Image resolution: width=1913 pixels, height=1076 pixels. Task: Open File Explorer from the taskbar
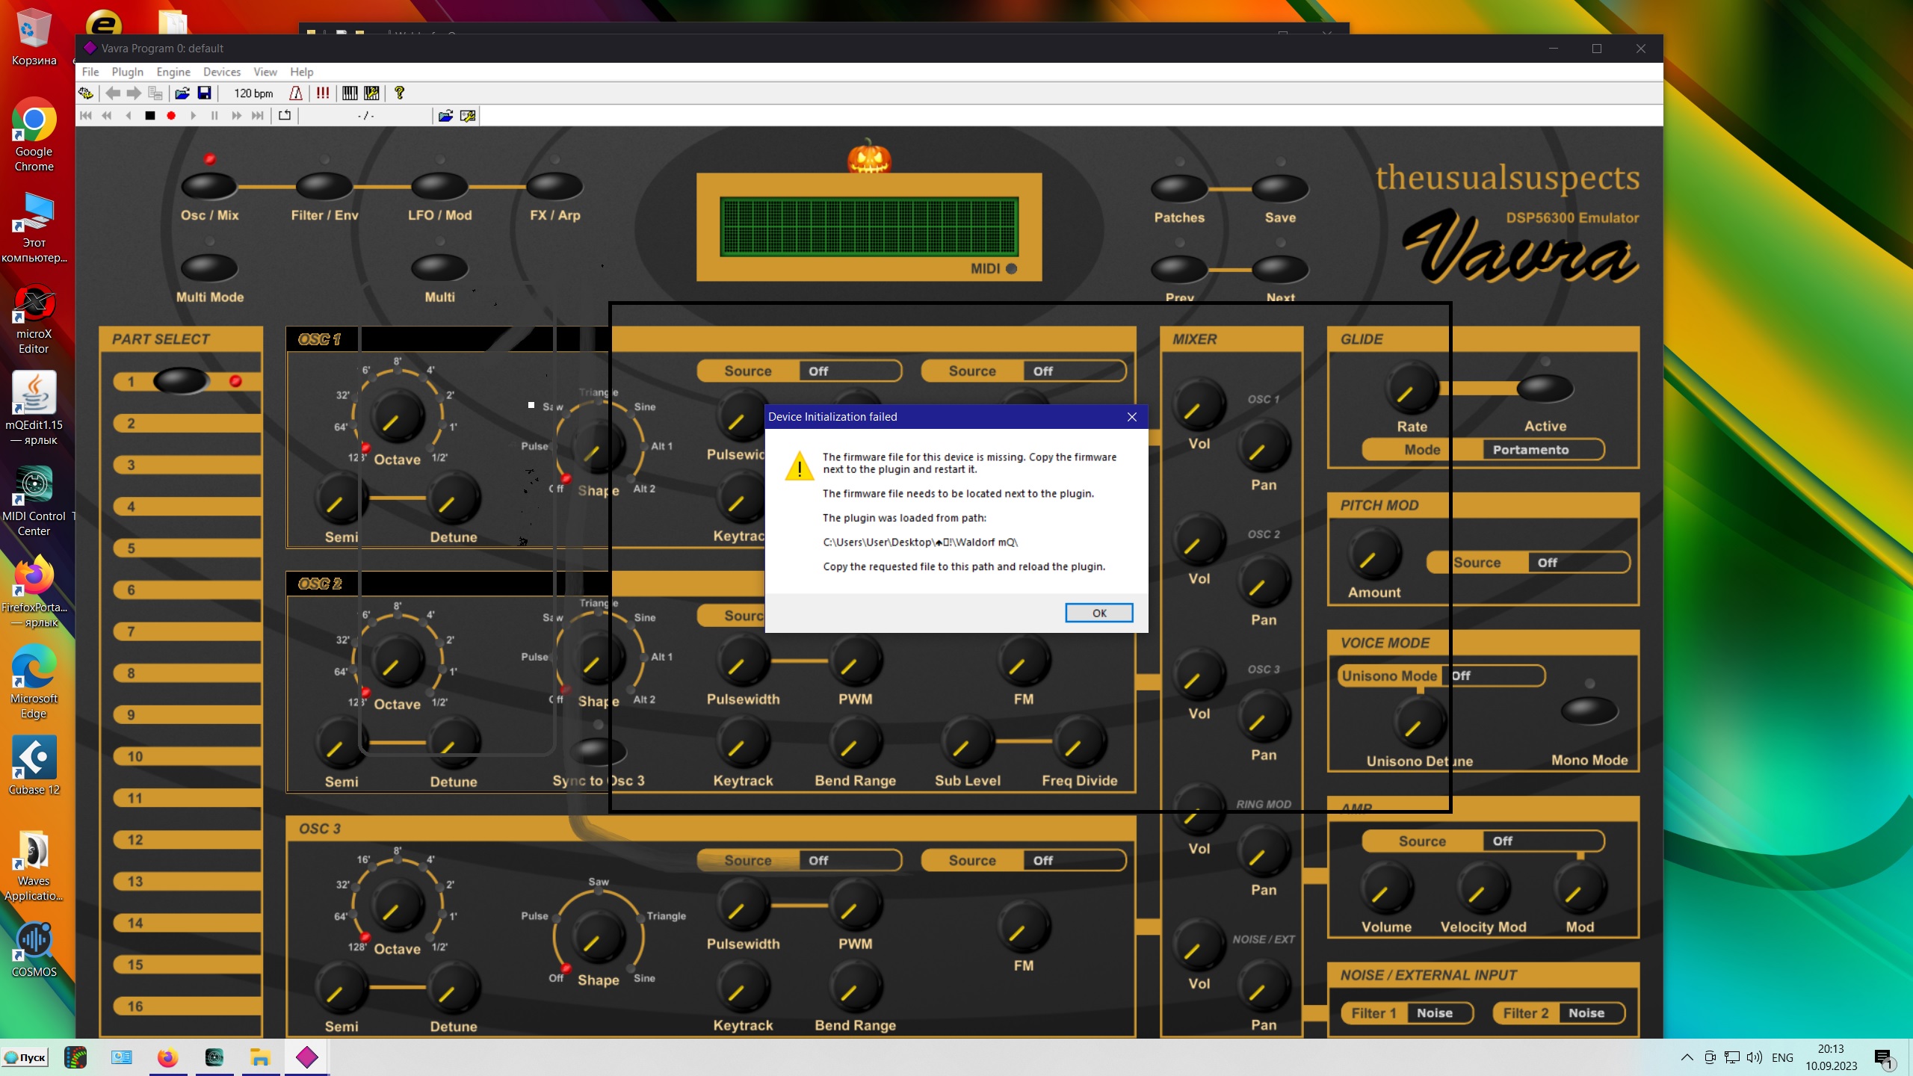tap(260, 1057)
